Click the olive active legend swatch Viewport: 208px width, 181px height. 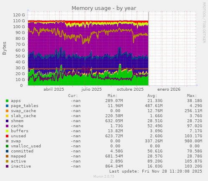(x=7, y=161)
